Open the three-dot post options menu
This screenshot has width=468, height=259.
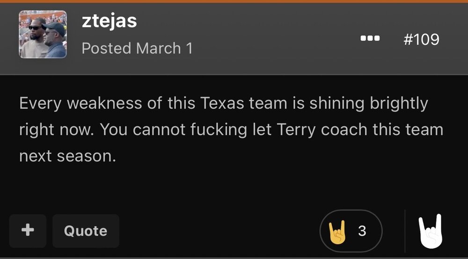370,39
